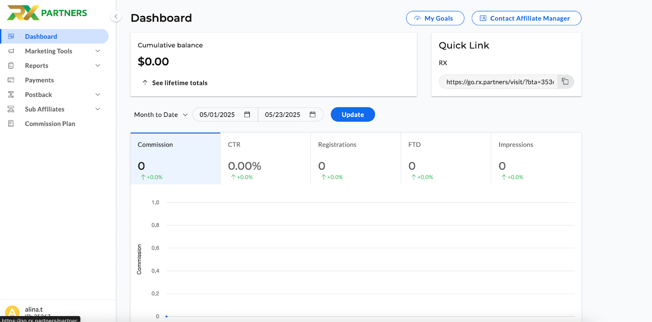Open calendar for start date 05/01/2025

click(x=247, y=115)
